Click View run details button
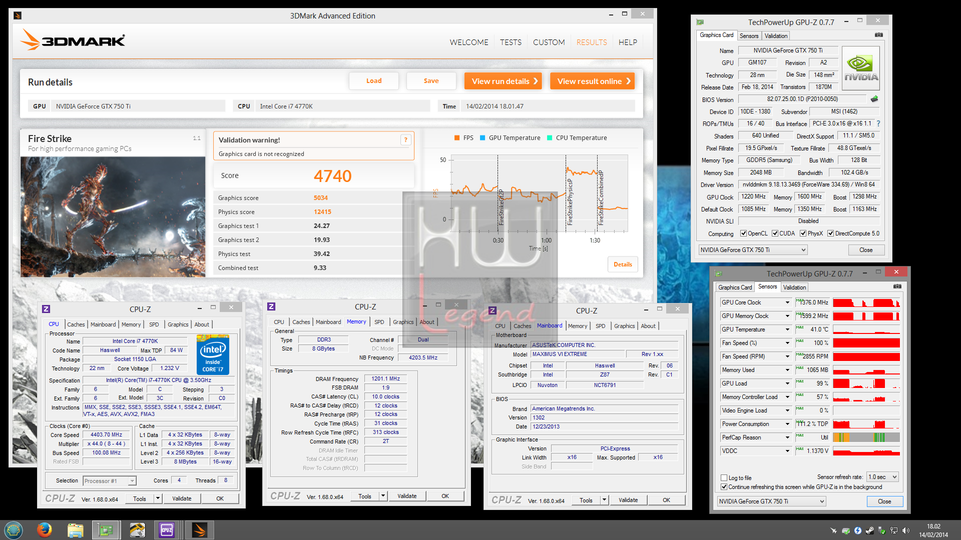The height and width of the screenshot is (540, 961). [504, 81]
